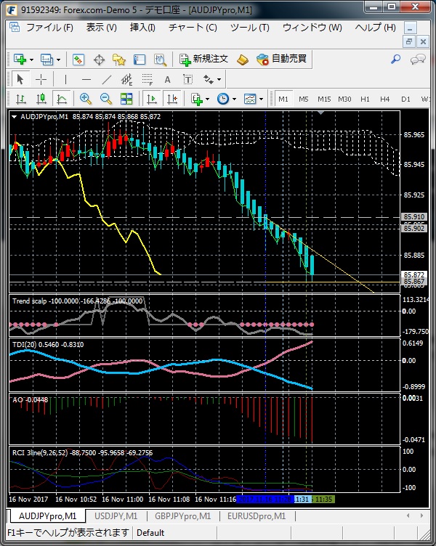Open the ヘルプ (H) menu
The width and height of the screenshot is (436, 546).
pyautogui.click(x=376, y=28)
